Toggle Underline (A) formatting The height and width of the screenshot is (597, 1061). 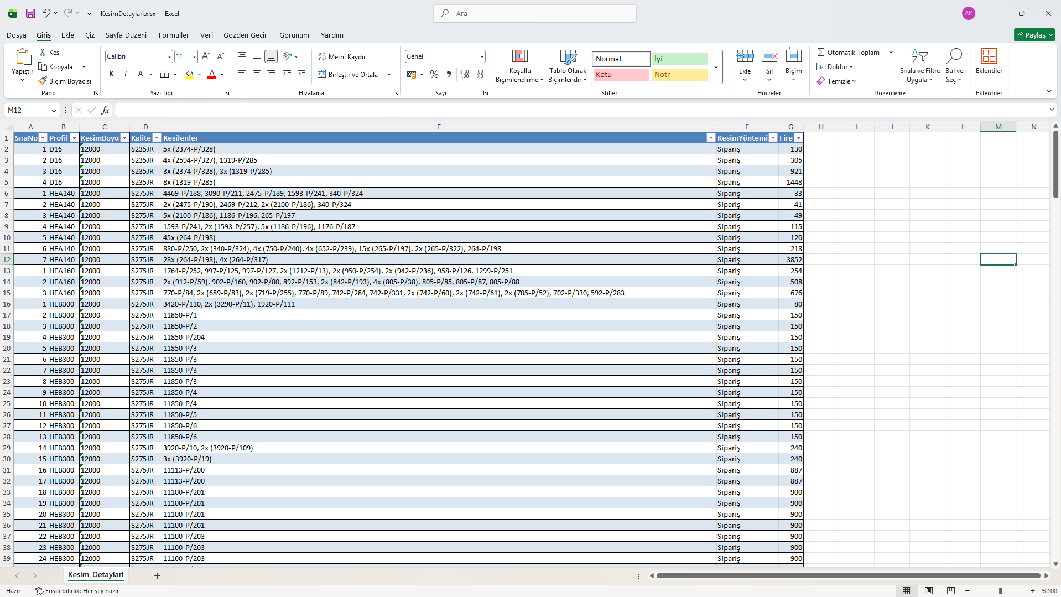pyautogui.click(x=141, y=74)
